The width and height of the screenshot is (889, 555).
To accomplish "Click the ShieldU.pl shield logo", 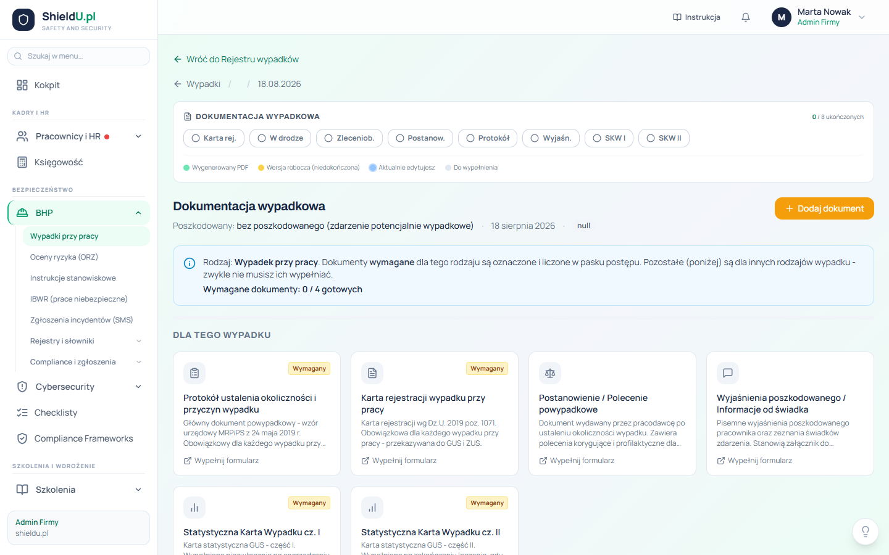I will point(23,20).
